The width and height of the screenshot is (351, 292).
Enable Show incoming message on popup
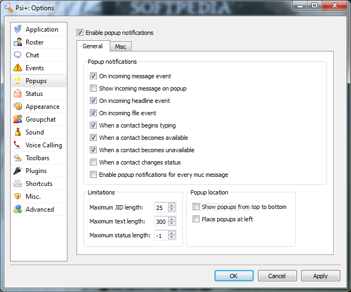coord(93,88)
